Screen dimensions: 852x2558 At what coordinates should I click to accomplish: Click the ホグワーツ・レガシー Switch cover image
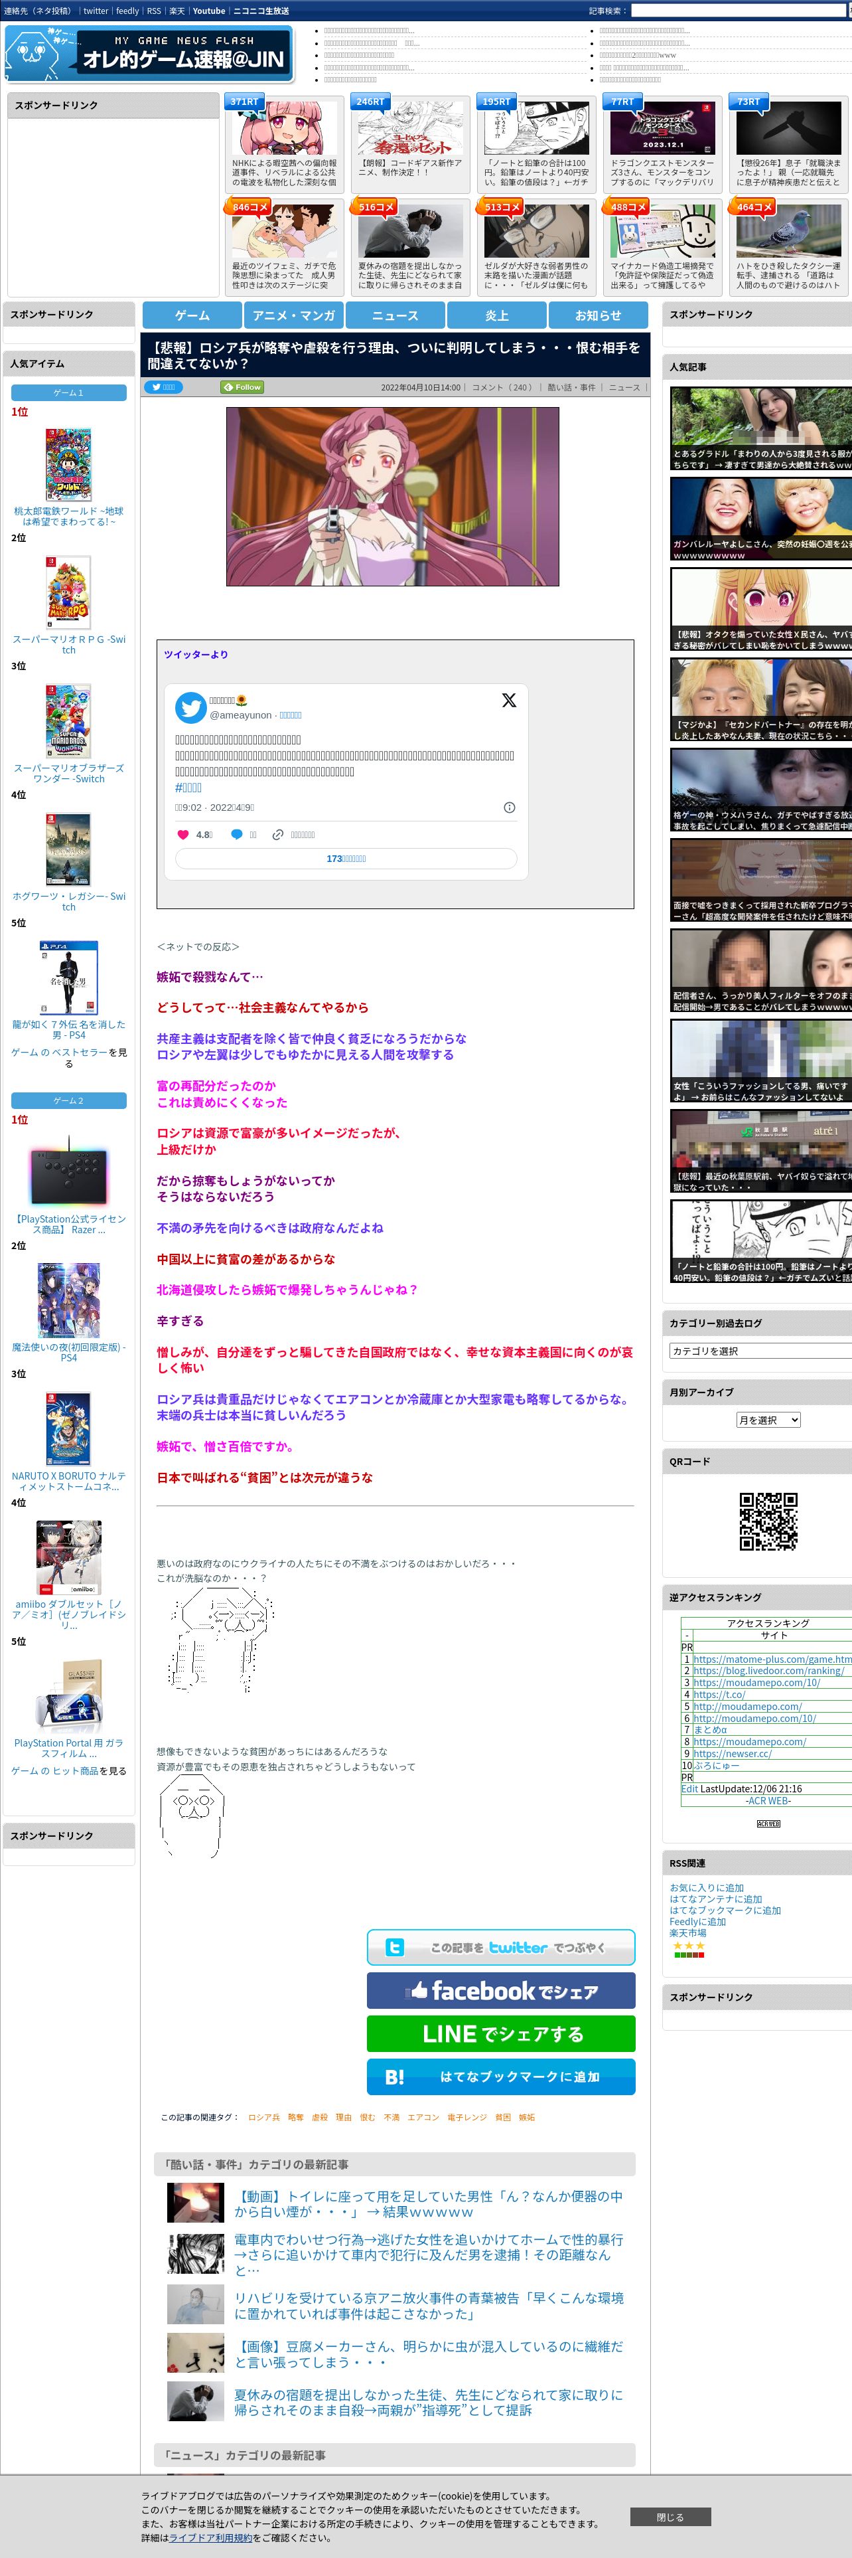pos(68,849)
